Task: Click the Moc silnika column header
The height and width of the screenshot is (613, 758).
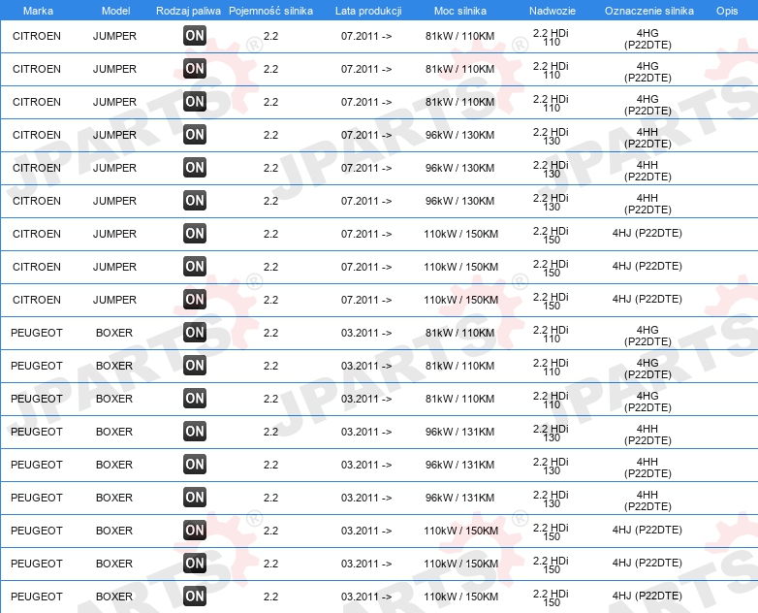Action: click(x=460, y=11)
